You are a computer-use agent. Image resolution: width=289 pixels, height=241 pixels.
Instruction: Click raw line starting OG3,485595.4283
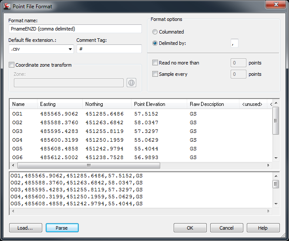[x=77, y=190]
